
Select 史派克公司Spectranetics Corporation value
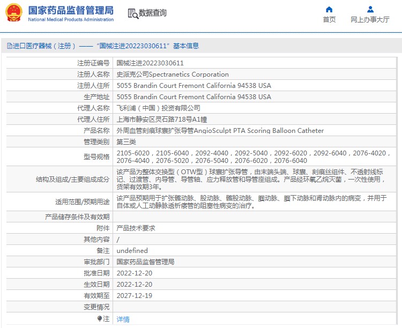[173, 74]
